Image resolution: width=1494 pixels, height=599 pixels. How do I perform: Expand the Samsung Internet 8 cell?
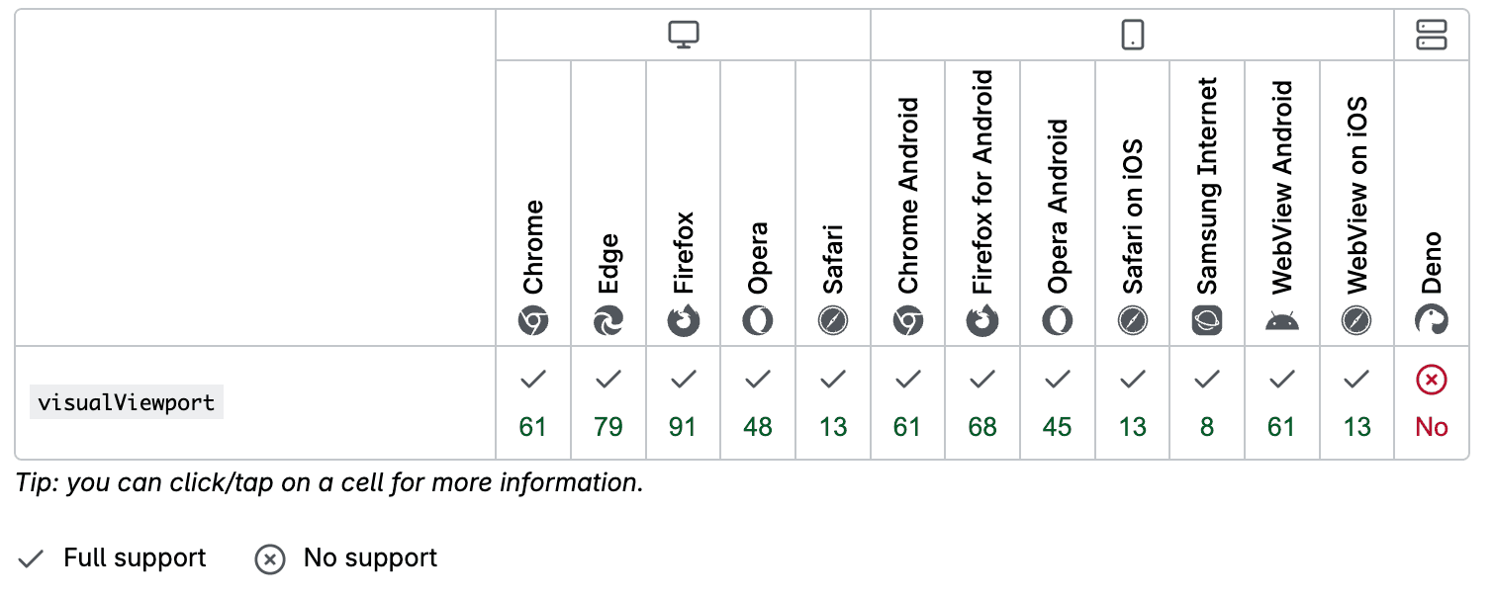coord(1207,403)
